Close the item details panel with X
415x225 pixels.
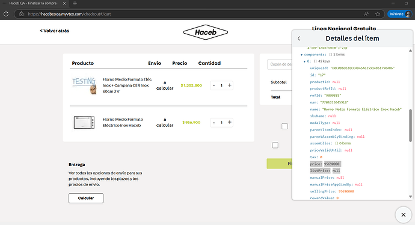(404, 215)
